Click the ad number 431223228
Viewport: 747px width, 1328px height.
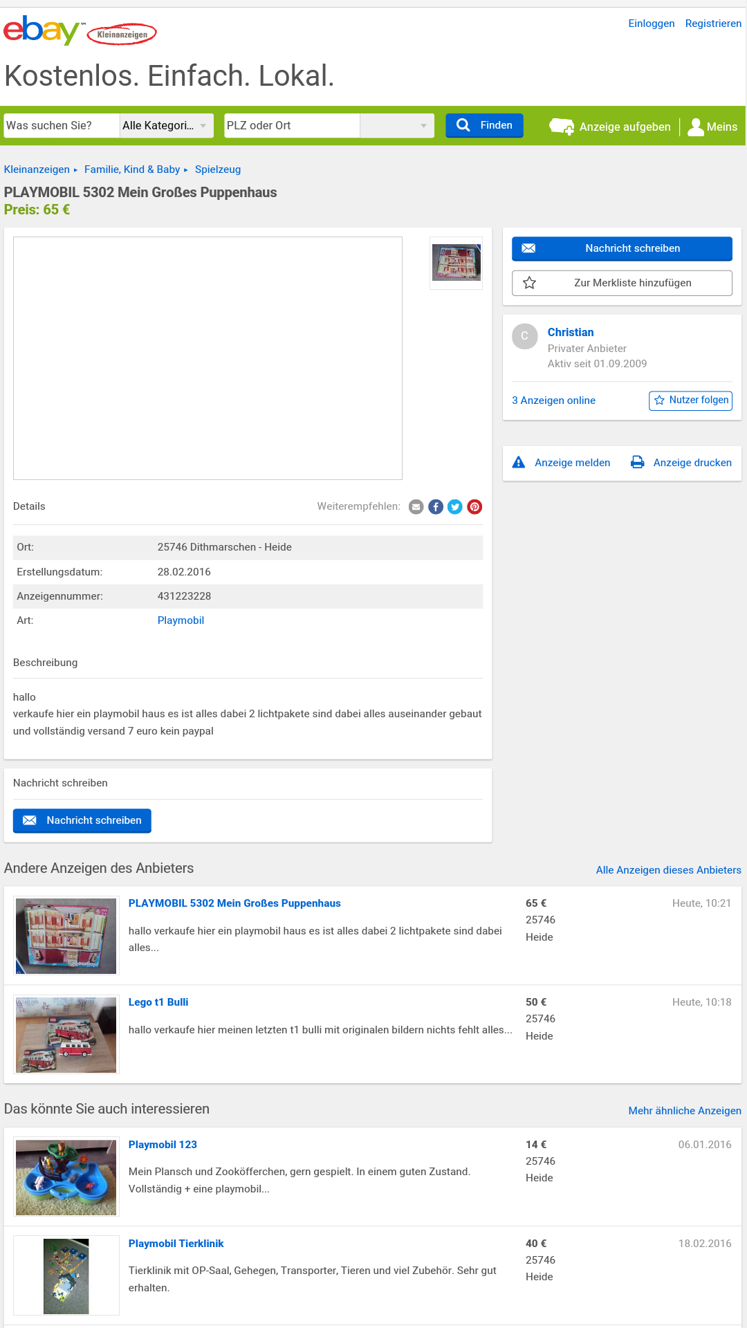pos(184,596)
